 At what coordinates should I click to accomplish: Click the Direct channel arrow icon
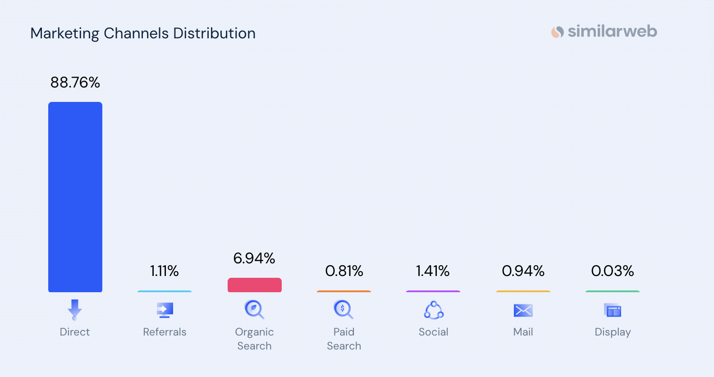[75, 310]
